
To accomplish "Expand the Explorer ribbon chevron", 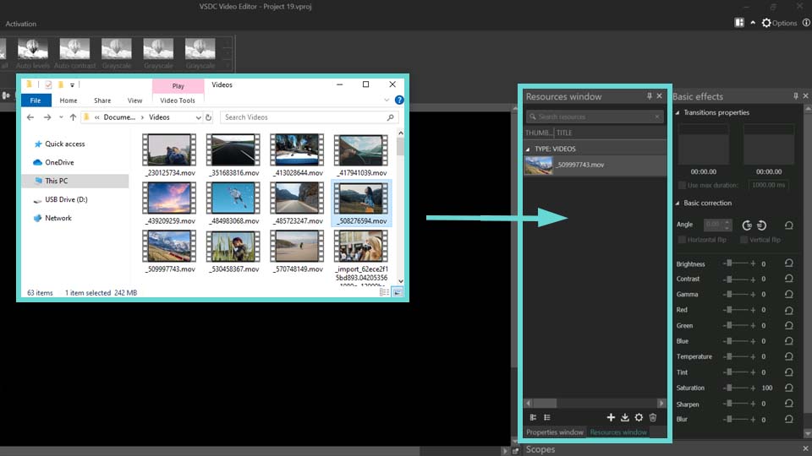I will point(387,100).
